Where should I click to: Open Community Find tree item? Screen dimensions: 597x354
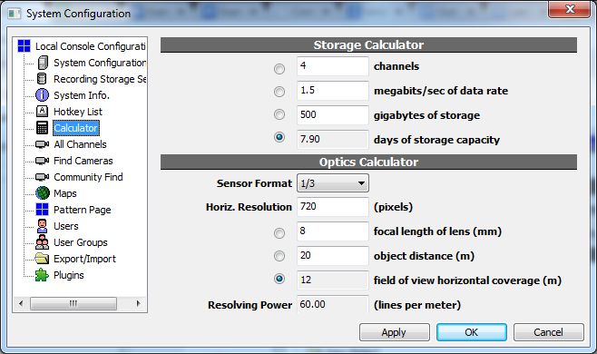coord(88,177)
